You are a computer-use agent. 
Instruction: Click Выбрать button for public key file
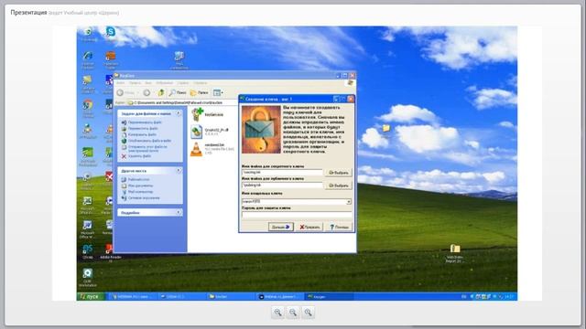tap(338, 186)
